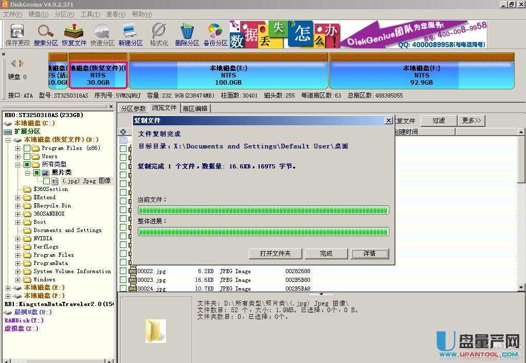526x363 pixels.
Task: Open the 工具(T) menu
Action: [90, 14]
